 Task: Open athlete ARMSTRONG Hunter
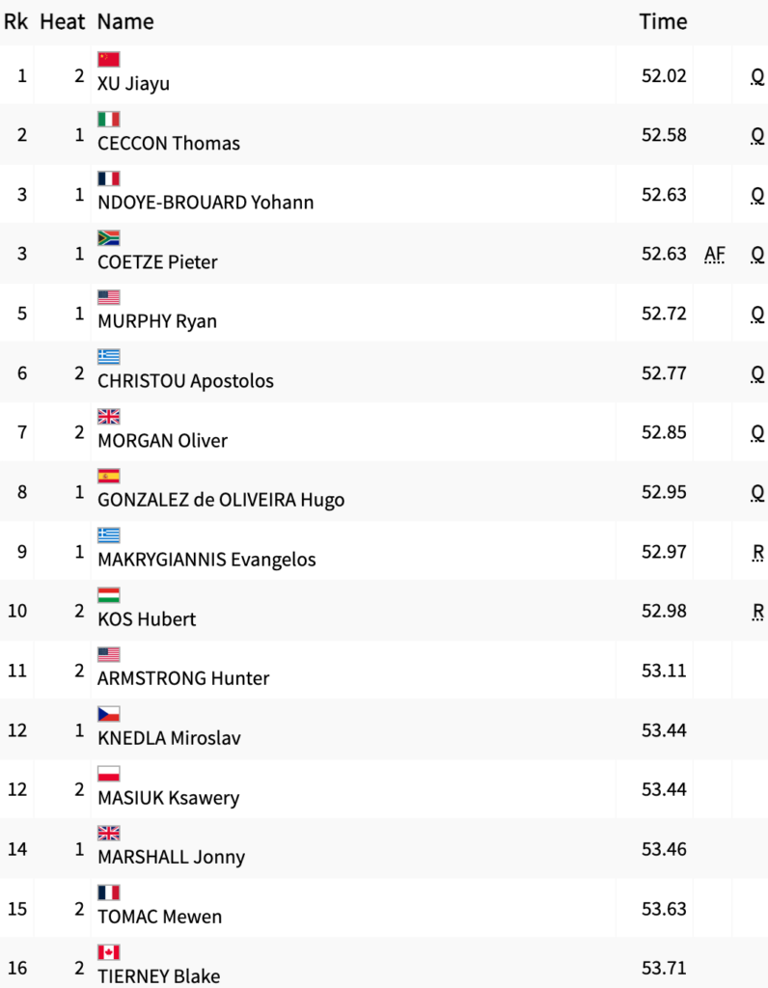tap(183, 678)
